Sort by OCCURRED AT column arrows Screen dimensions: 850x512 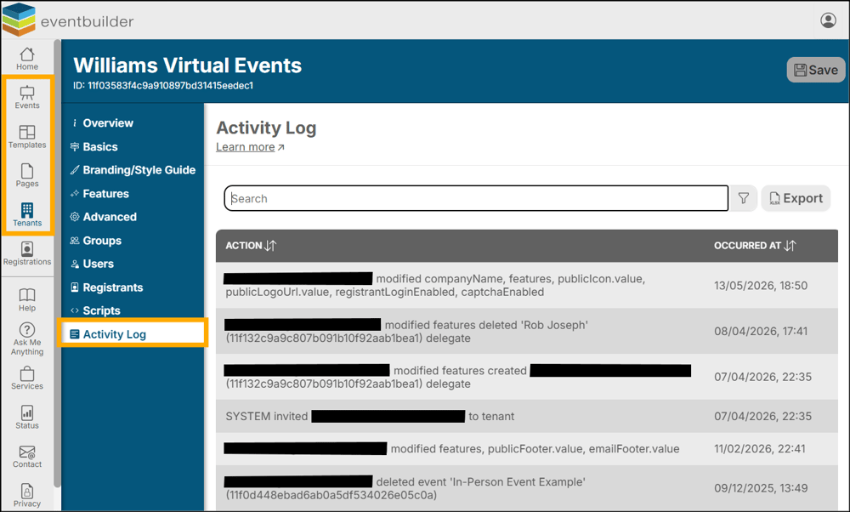click(790, 246)
